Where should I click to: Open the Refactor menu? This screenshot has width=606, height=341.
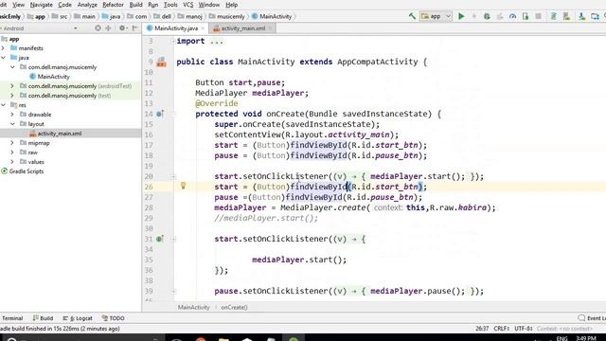click(113, 5)
